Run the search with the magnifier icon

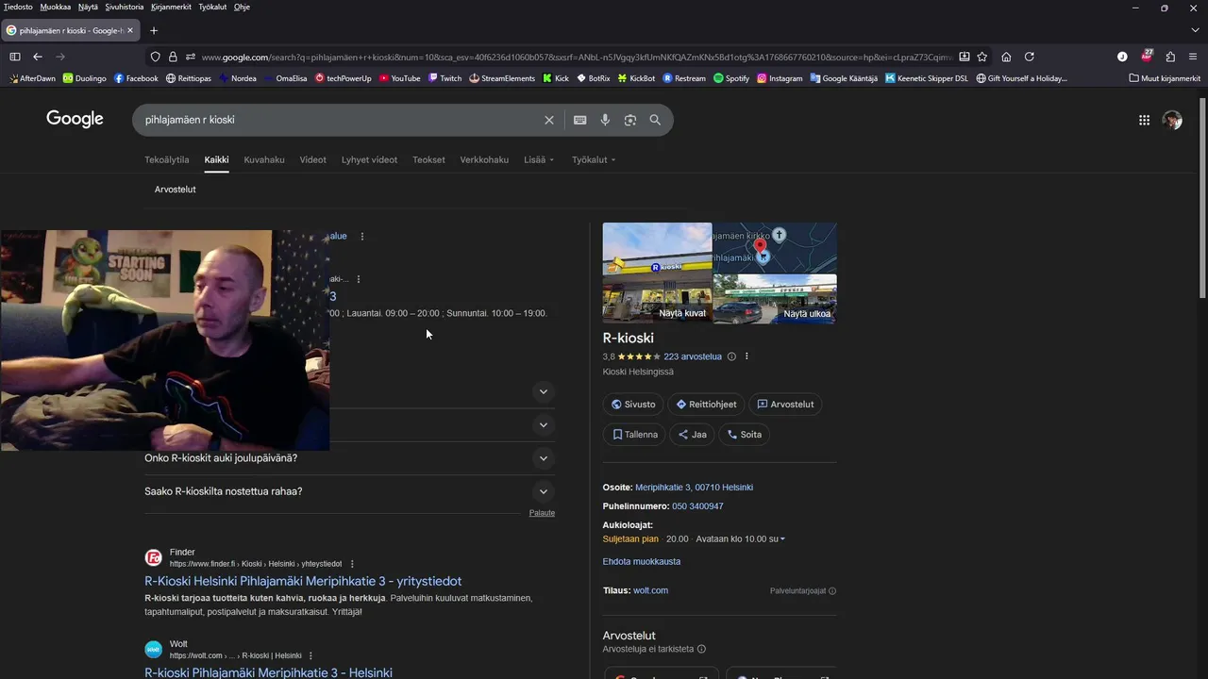655,120
